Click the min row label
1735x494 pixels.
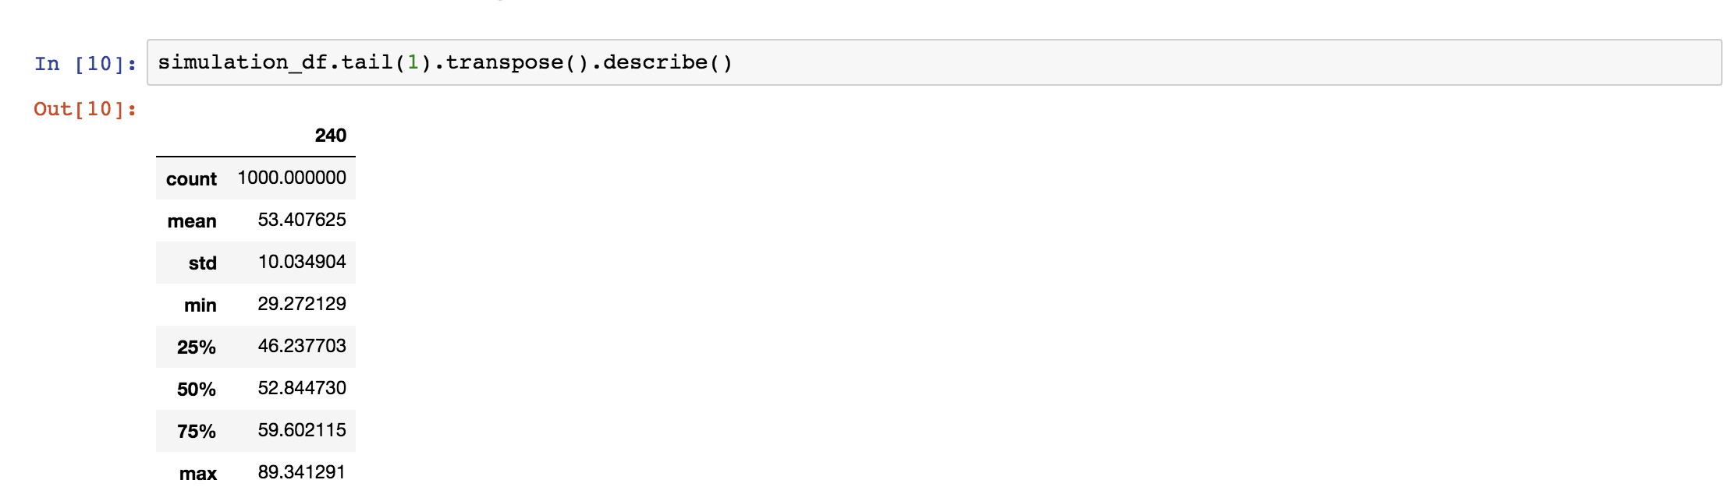(200, 305)
